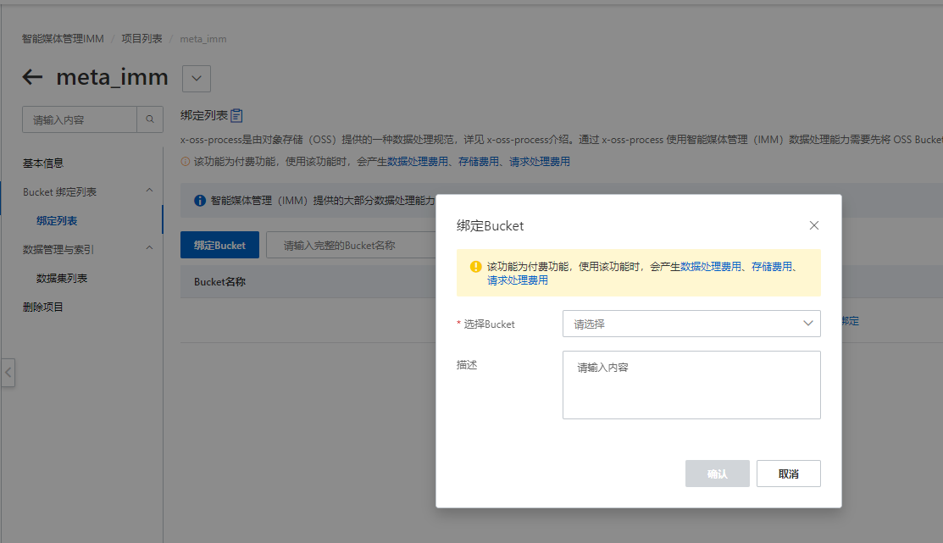Click the blue 绑定Bucket button
Screen dimensions: 943x543
tap(219, 245)
